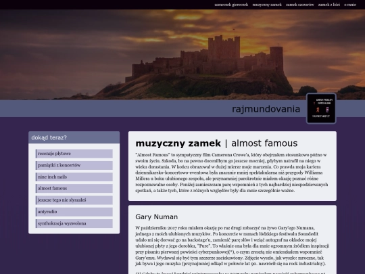Open the o mnie page
The height and width of the screenshot is (274, 365).
click(x=350, y=5)
